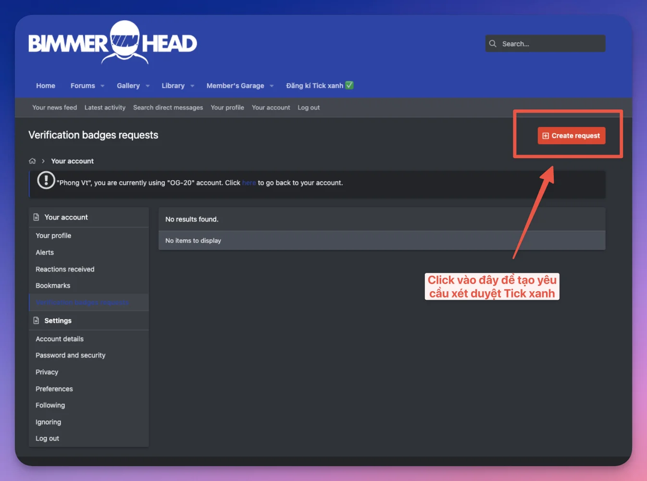Click the Your account section document icon
647x481 pixels.
[x=36, y=217]
